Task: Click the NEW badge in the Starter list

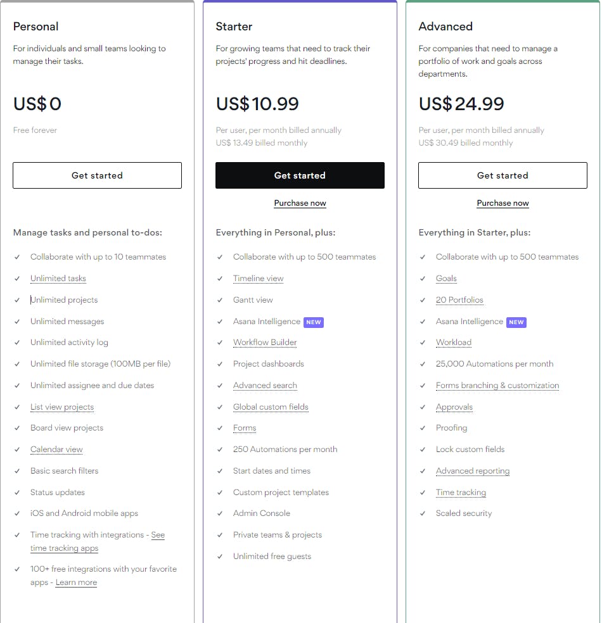Action: tap(314, 322)
